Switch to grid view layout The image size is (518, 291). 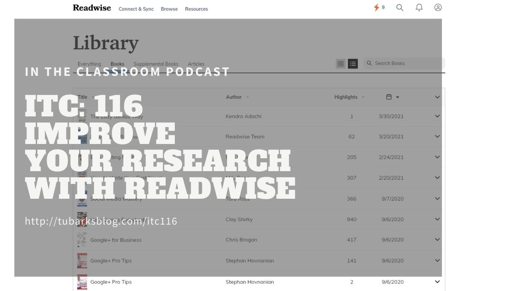[x=341, y=64]
